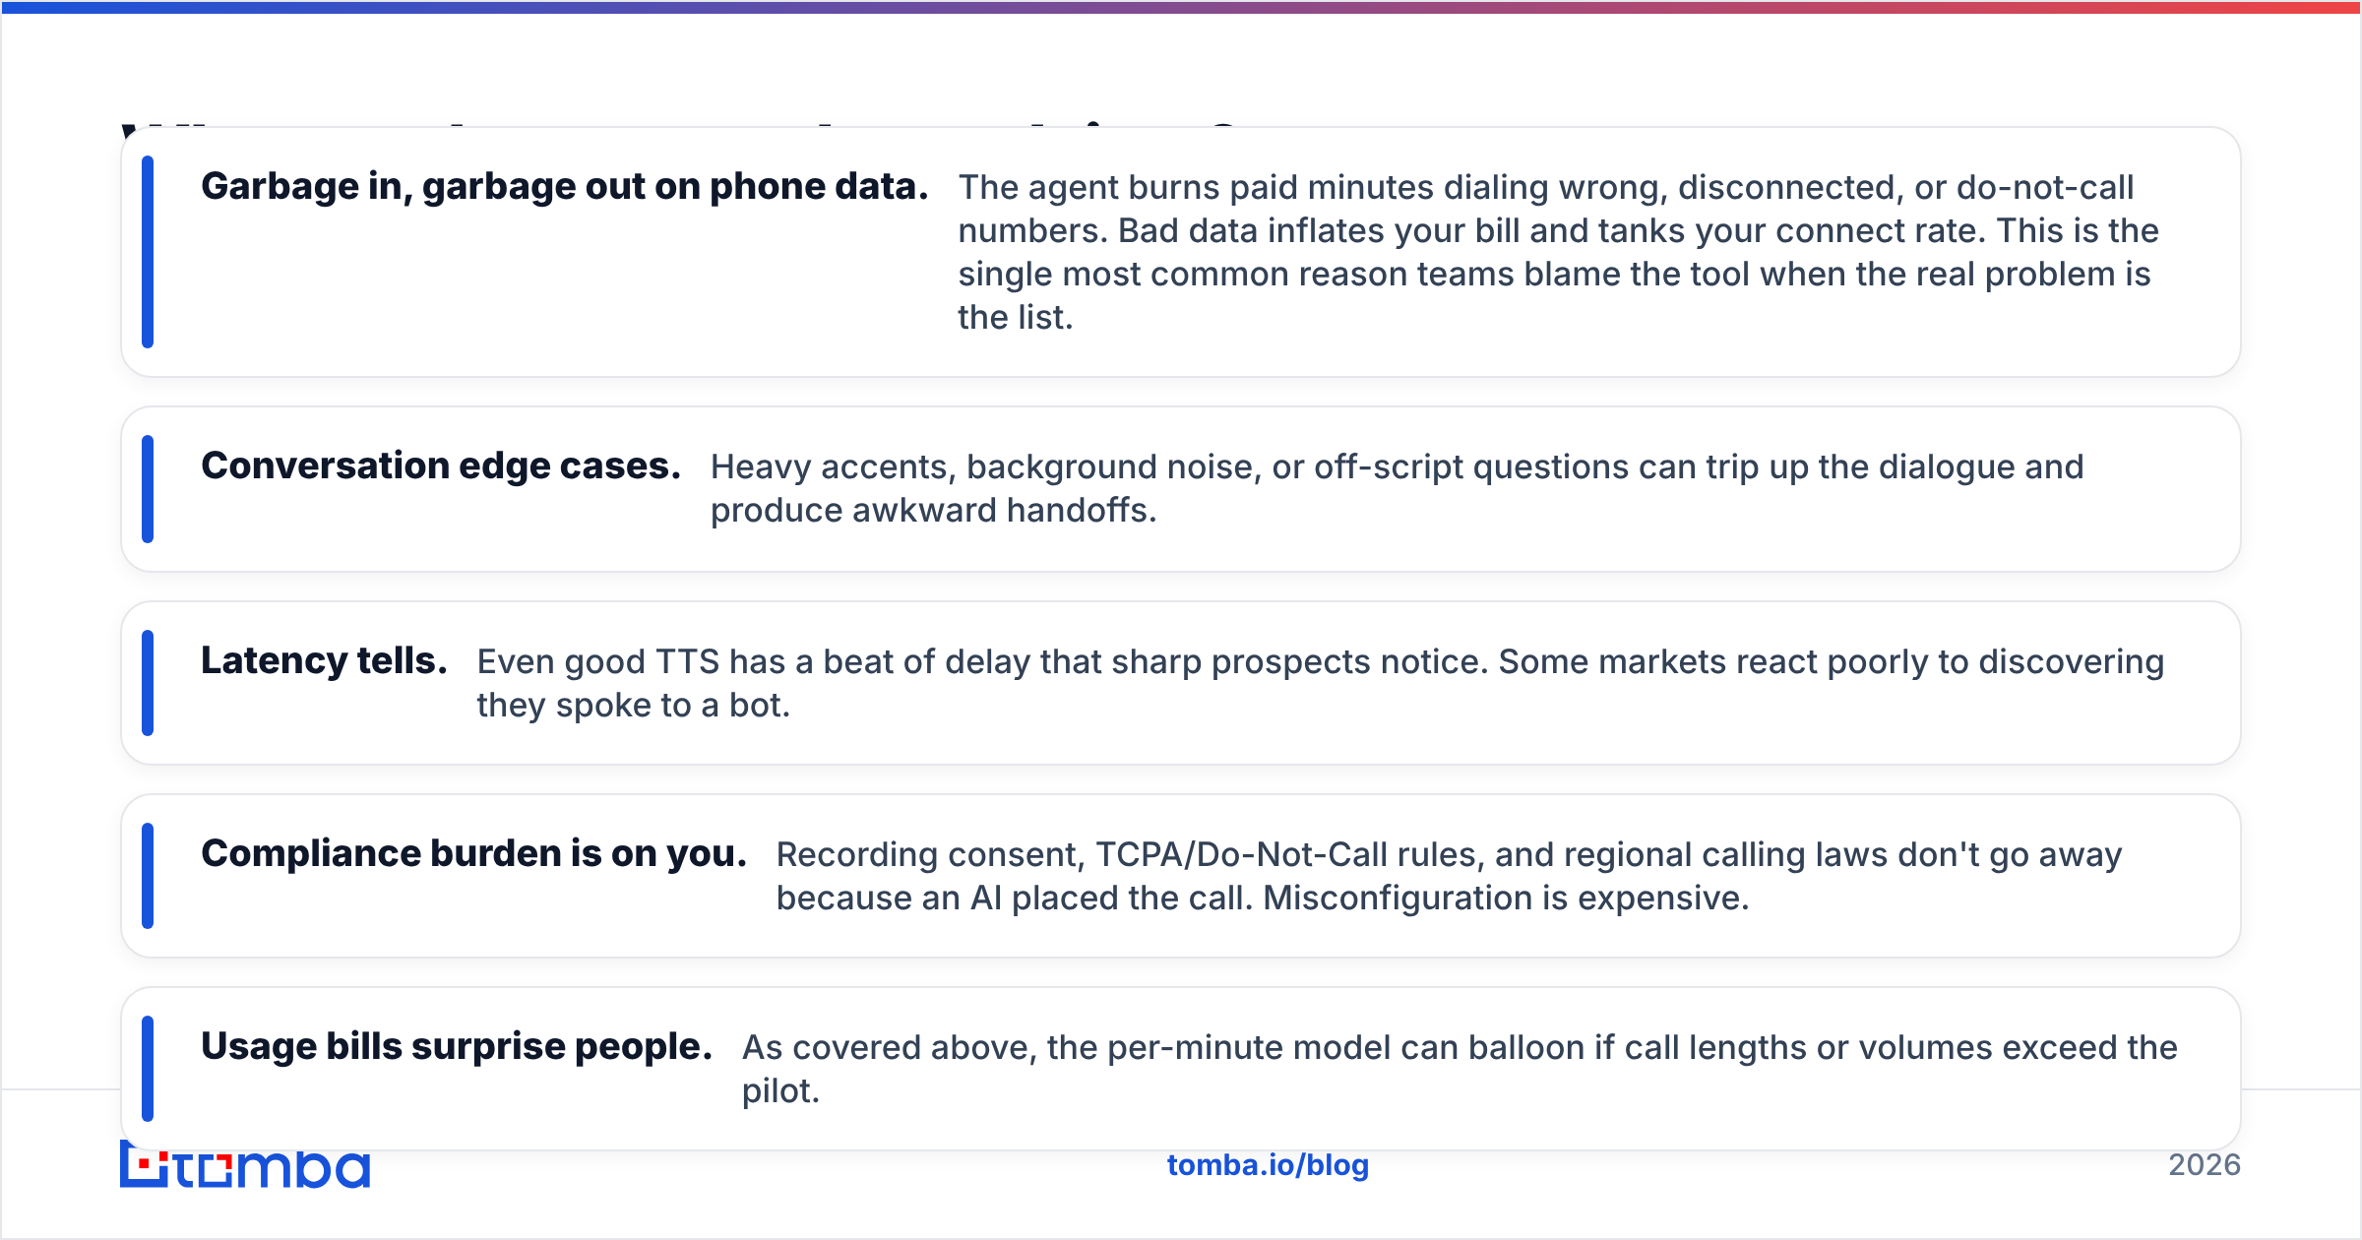Screen dimensions: 2362x1240
Task: Click the gradient progress bar at top
Action: 1181,7
